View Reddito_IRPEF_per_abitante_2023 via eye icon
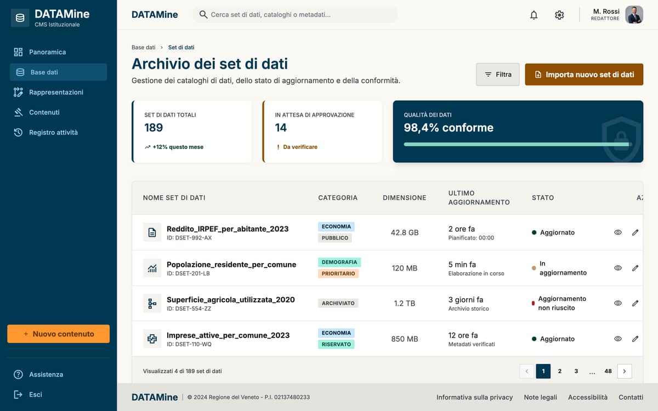This screenshot has width=658, height=411. 618,232
